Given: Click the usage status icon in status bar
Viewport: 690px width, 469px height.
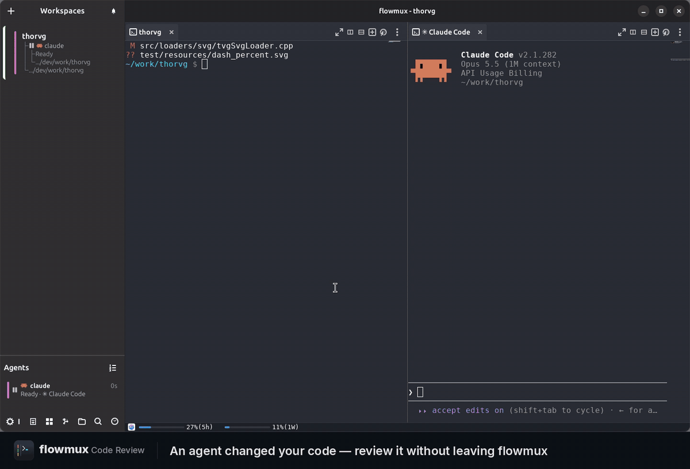Looking at the screenshot, I should 131,427.
